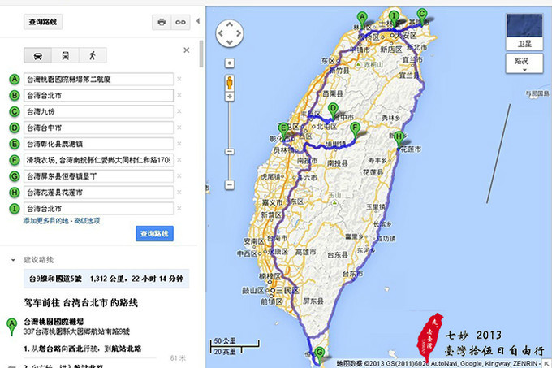Viewport: 552px width, 368px height.
Task: Click the 添加更多目的地 link
Action: [45, 221]
